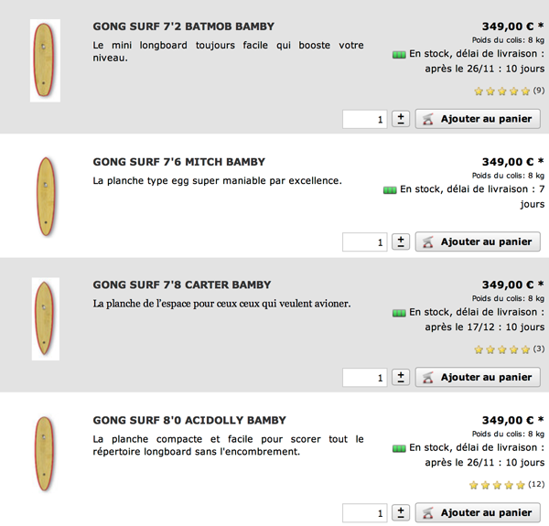The width and height of the screenshot is (549, 526).
Task: Open the Acidolly Bamby surfboard thumbnail
Action: click(x=45, y=454)
